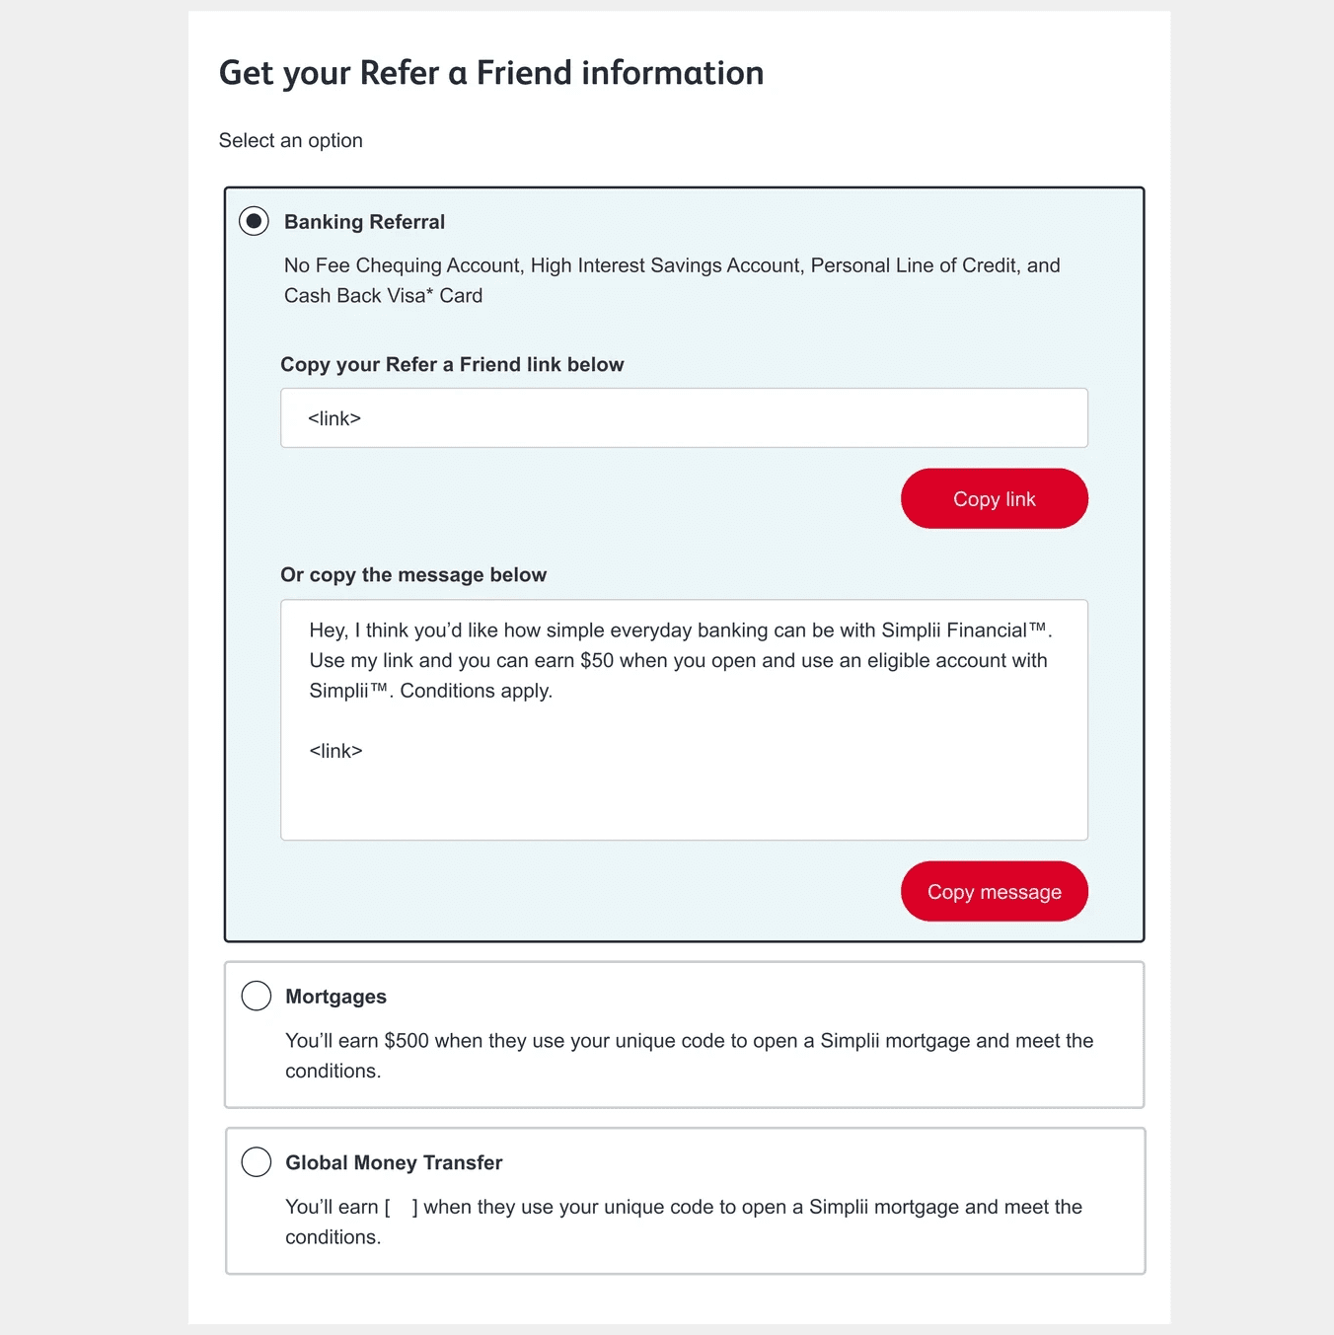Click the Global Money Transfer heading
This screenshot has height=1335, width=1334.
(394, 1162)
